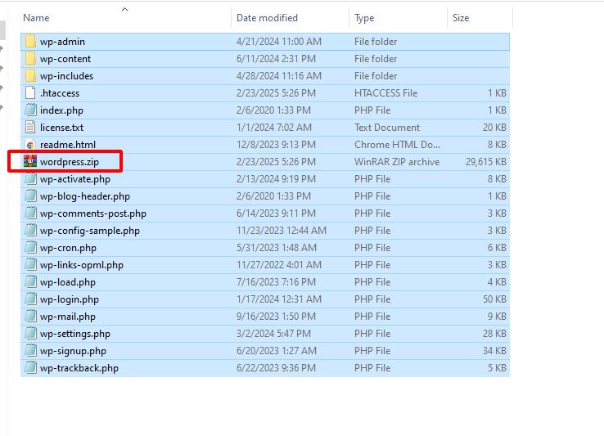Click the 29,615 KB size of wordpress.zip
Viewport: 604px width, 436px height.
(486, 162)
